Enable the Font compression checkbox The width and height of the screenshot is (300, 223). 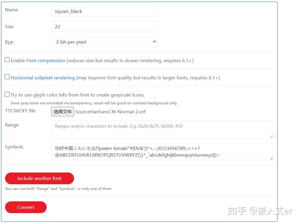pyautogui.click(x=7, y=60)
